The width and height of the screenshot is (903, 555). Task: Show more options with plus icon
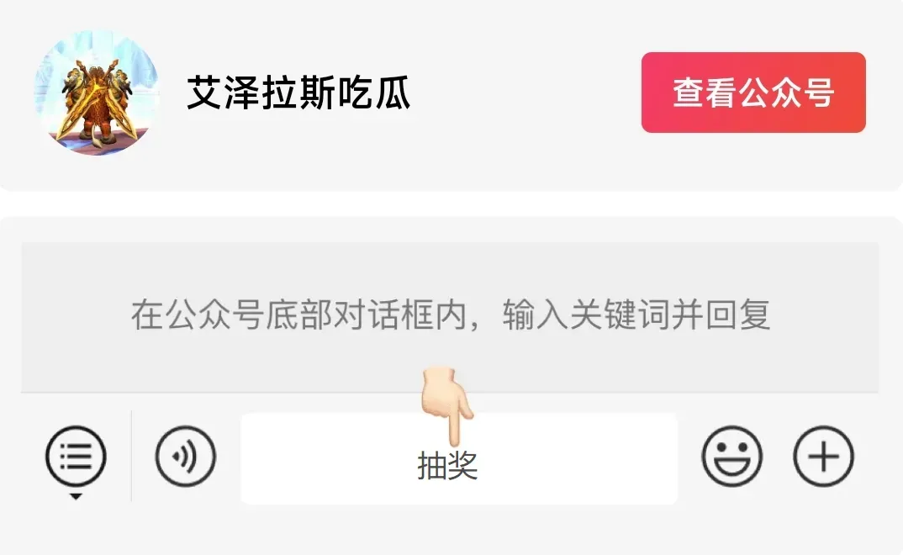[x=823, y=457]
